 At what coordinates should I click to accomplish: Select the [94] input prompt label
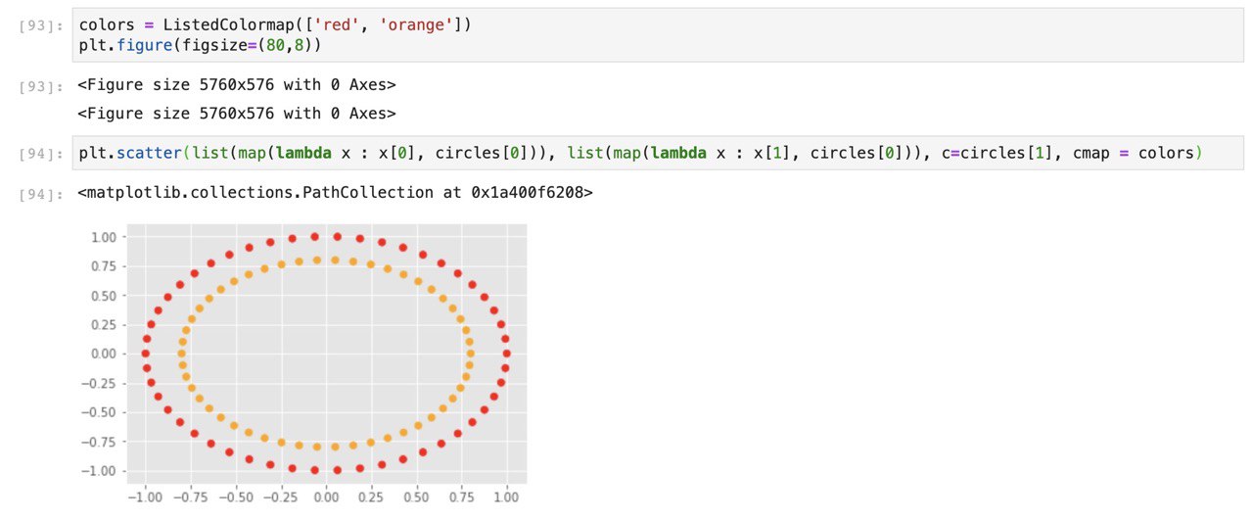pyautogui.click(x=41, y=154)
